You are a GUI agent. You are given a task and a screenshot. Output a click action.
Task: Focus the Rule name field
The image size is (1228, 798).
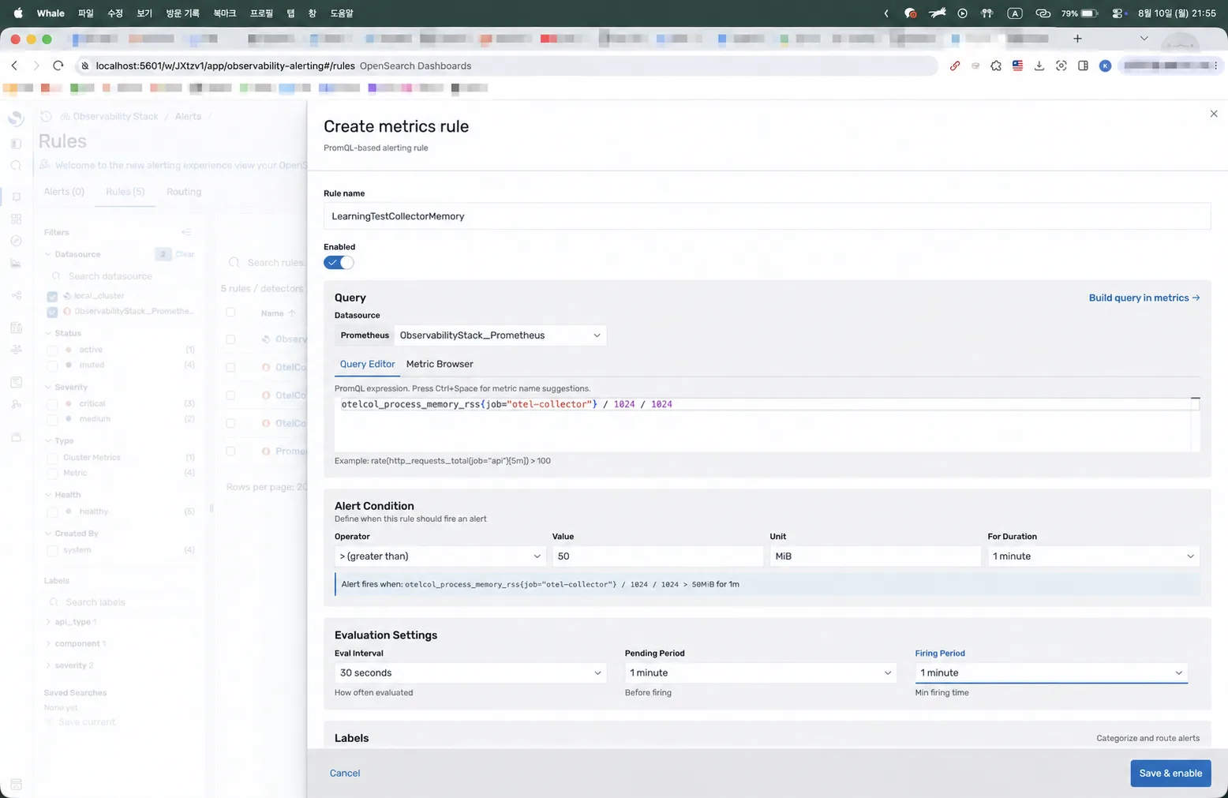(x=767, y=216)
